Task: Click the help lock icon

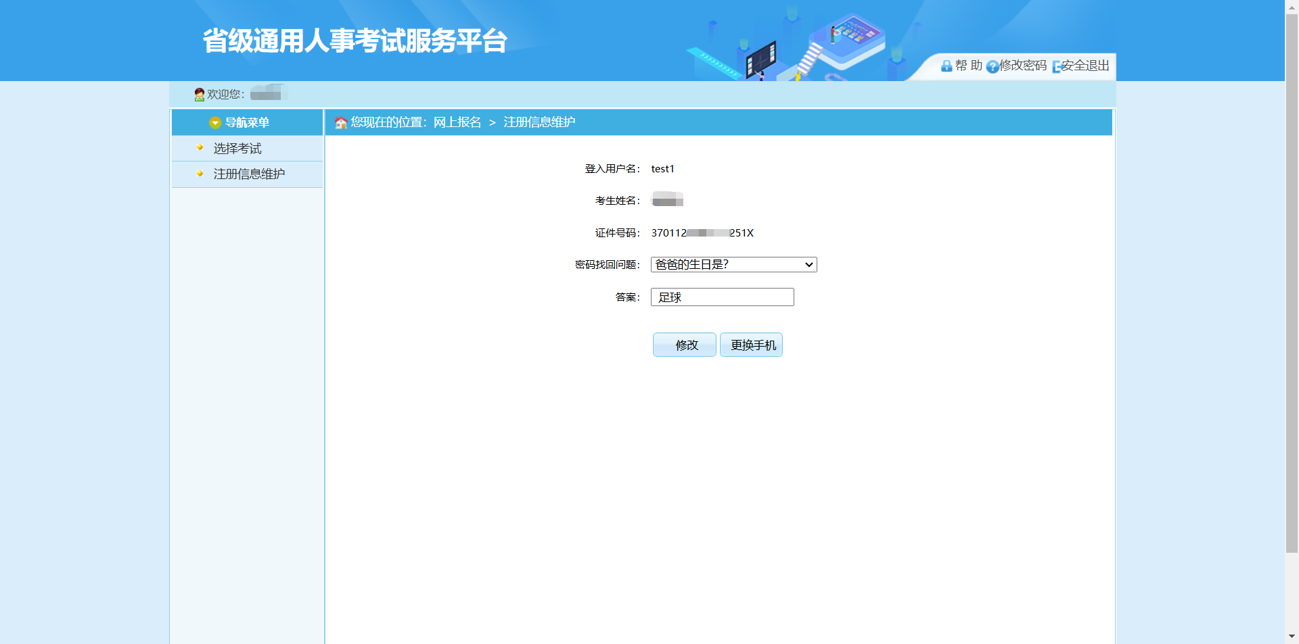Action: pos(946,66)
